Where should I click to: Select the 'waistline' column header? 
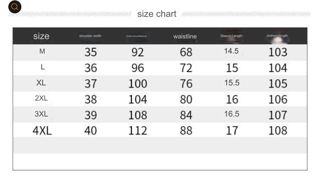[185, 36]
